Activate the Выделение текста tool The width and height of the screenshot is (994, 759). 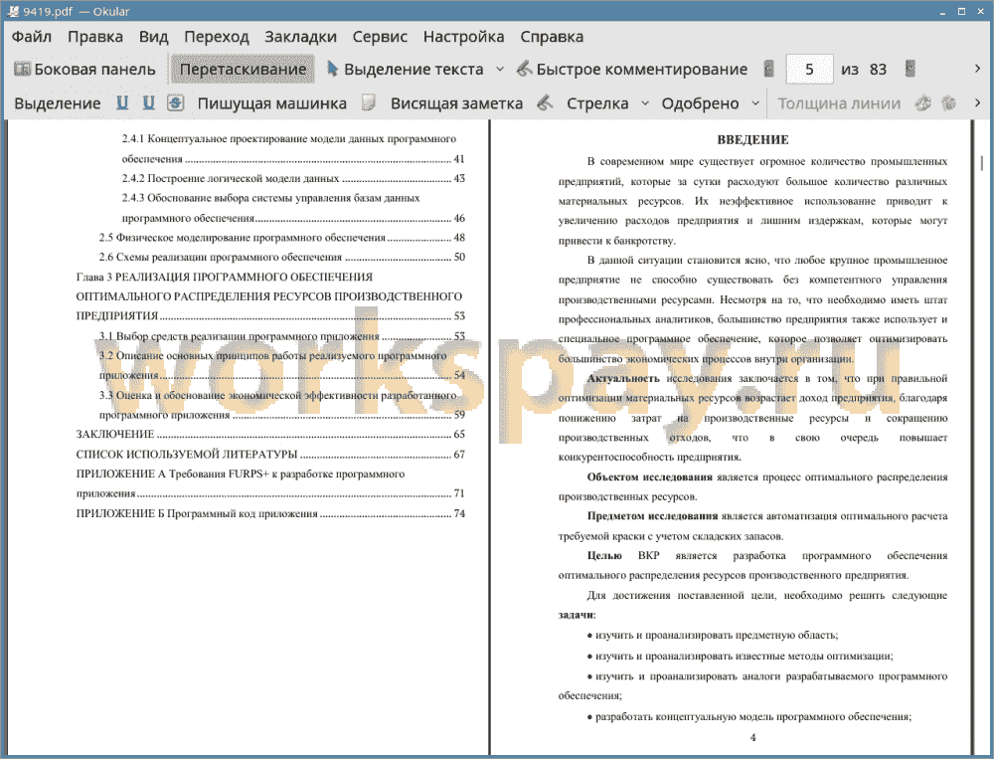tap(406, 70)
